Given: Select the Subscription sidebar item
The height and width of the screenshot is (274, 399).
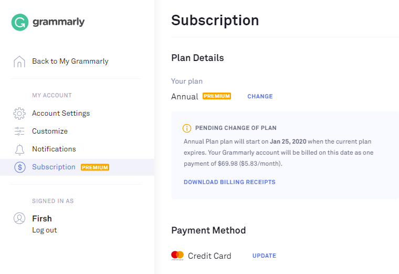Looking at the screenshot, I should [77, 167].
